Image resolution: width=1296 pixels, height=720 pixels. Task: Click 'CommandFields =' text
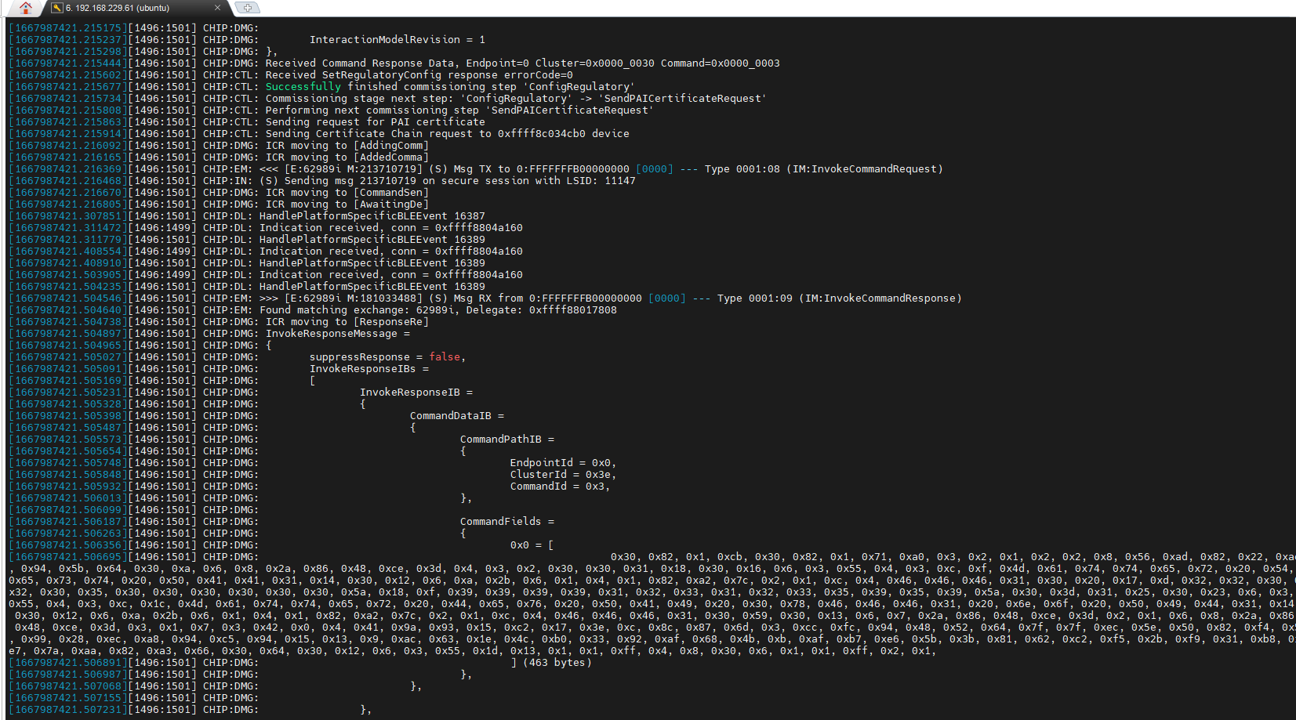point(507,522)
